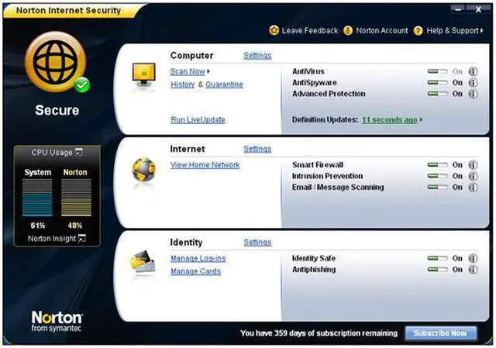Expand the Scan Now arrow menu
This screenshot has height=348, width=496.
click(208, 72)
